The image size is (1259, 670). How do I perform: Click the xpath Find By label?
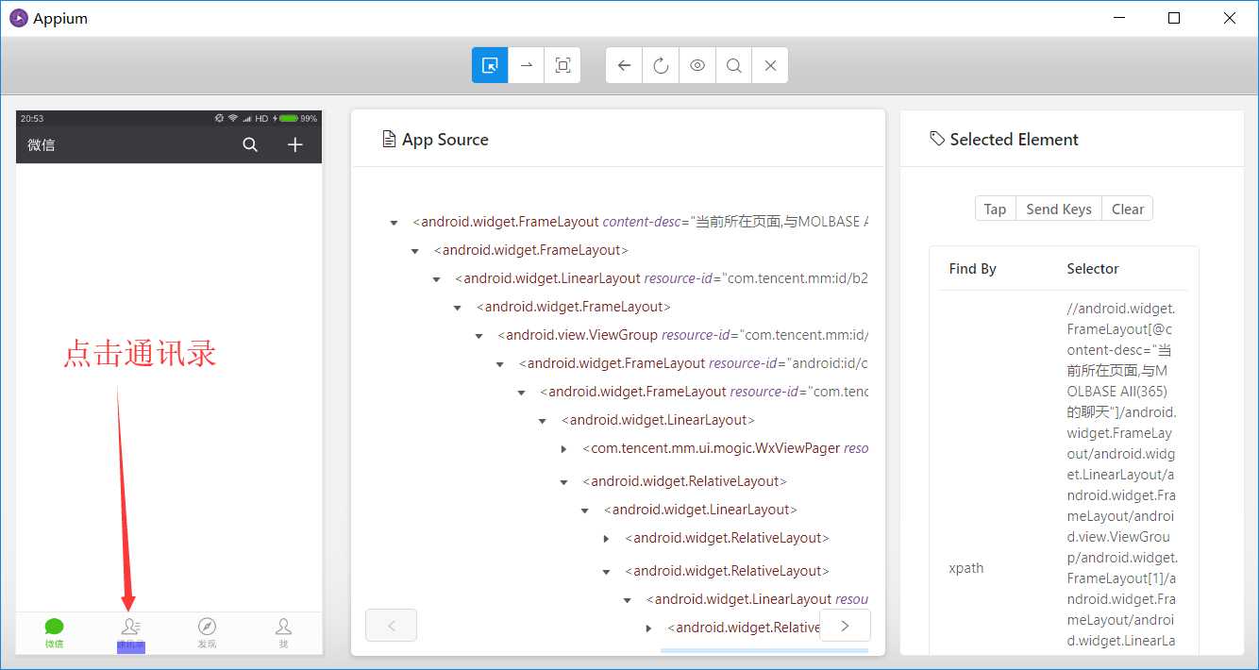[x=966, y=568]
